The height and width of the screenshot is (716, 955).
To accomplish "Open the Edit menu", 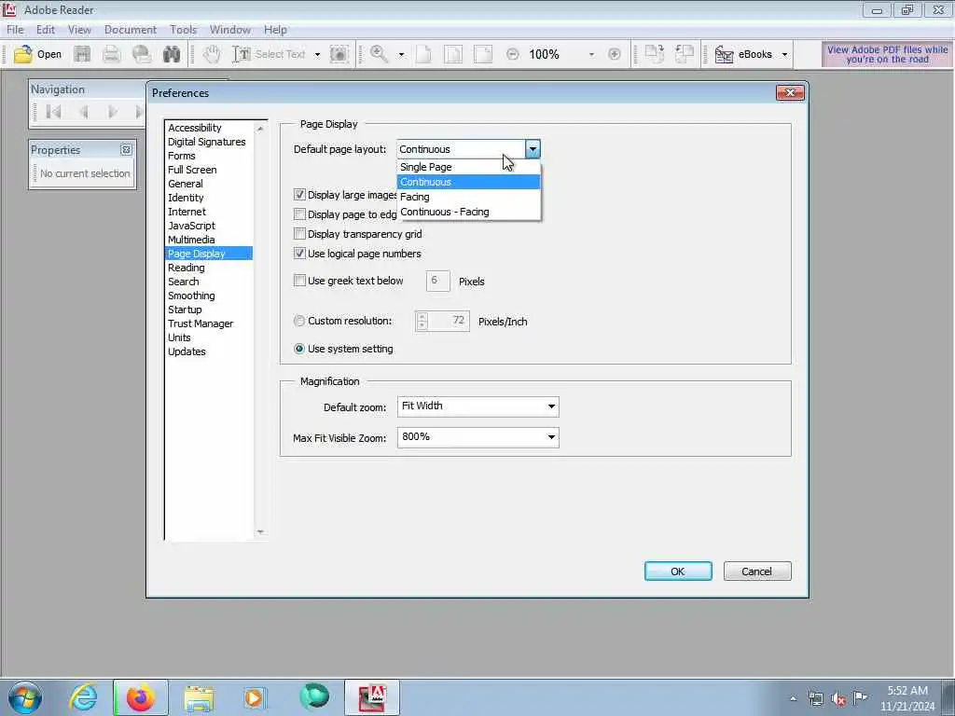I will click(46, 30).
